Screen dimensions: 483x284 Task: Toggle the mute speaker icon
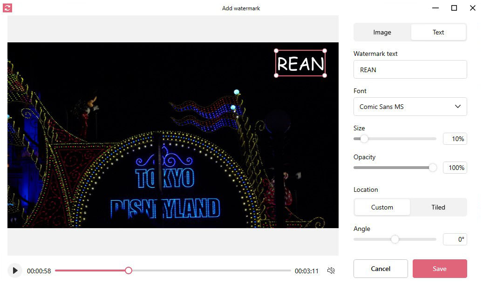(x=331, y=271)
